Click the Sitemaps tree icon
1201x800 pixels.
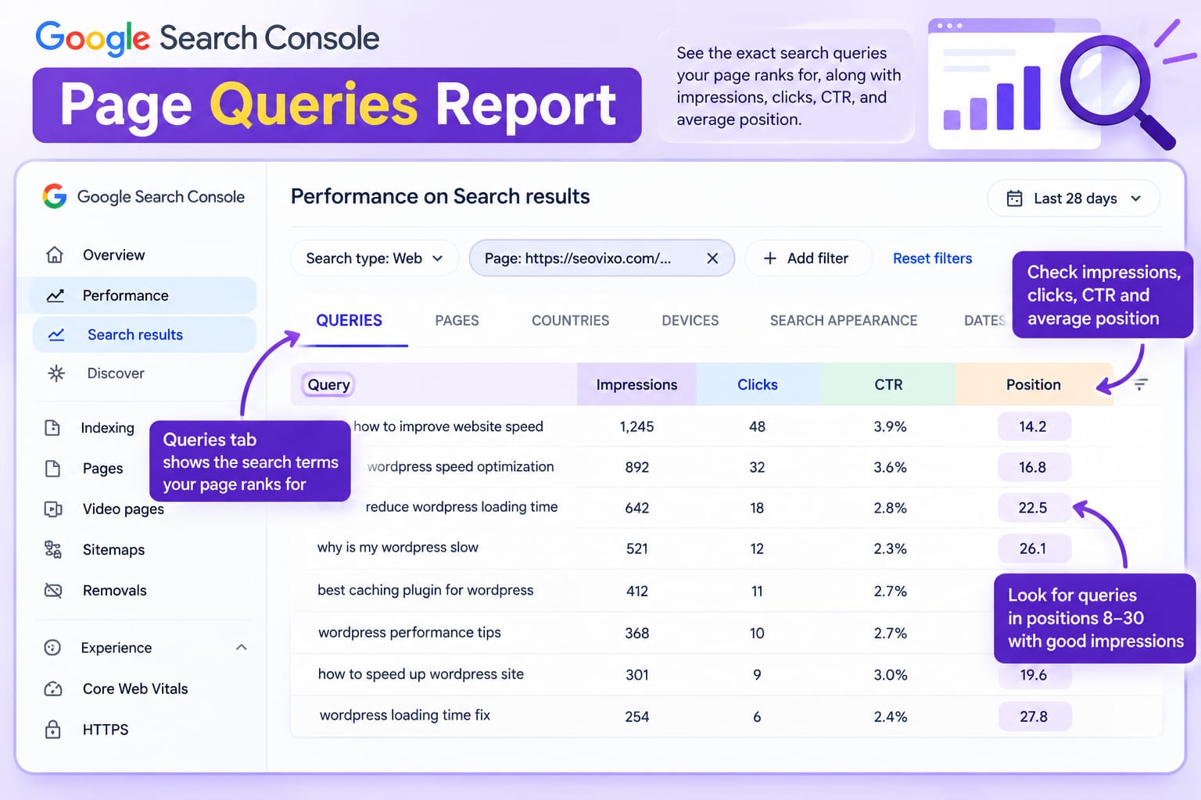(53, 549)
